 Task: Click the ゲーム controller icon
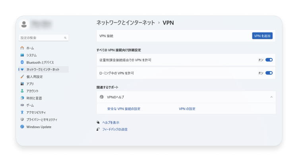[22, 105]
